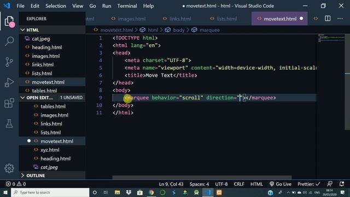Change line ending via CRLF

[x=239, y=184]
